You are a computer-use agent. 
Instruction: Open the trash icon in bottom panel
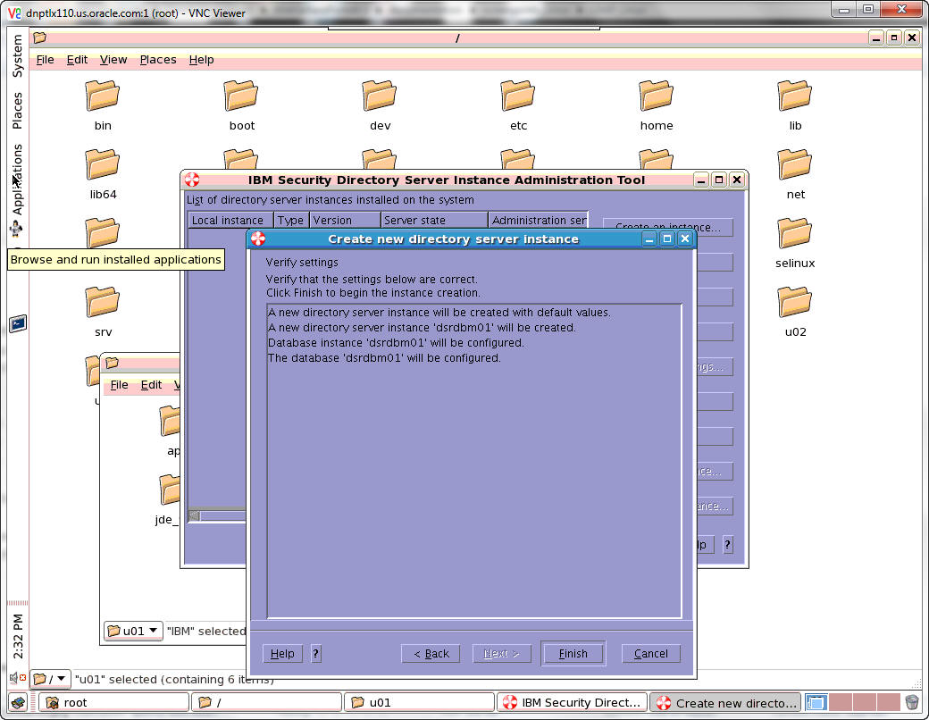pyautogui.click(x=912, y=703)
